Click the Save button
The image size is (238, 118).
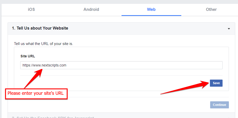point(216,83)
